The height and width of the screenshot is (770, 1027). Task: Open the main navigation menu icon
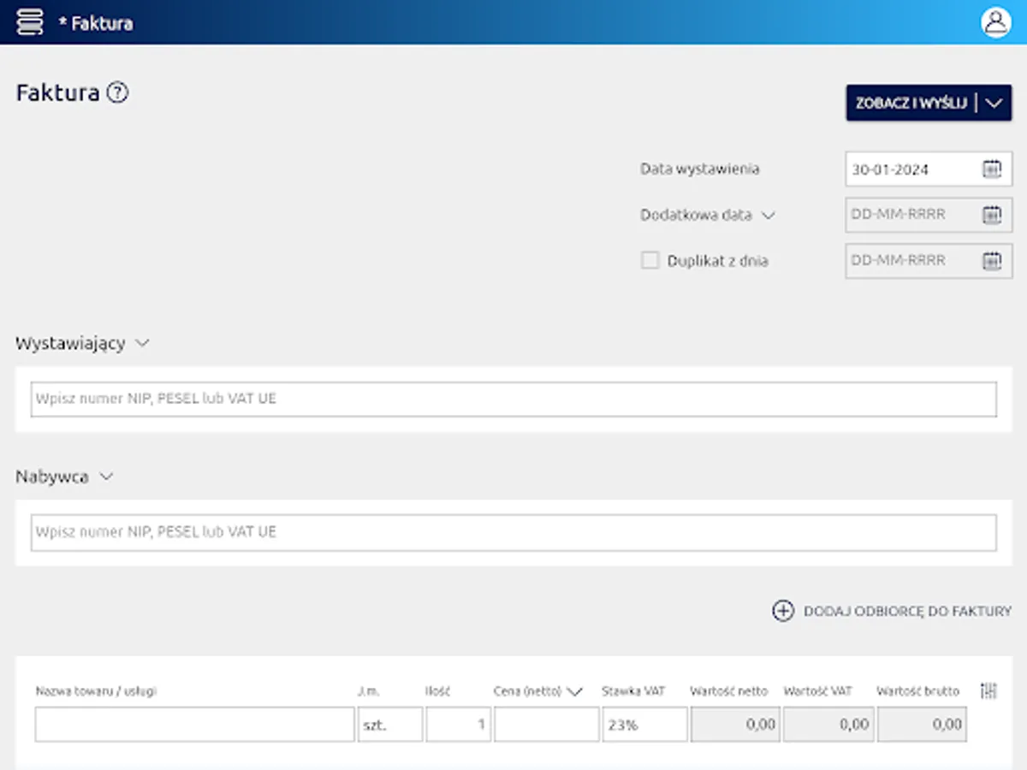(x=29, y=21)
